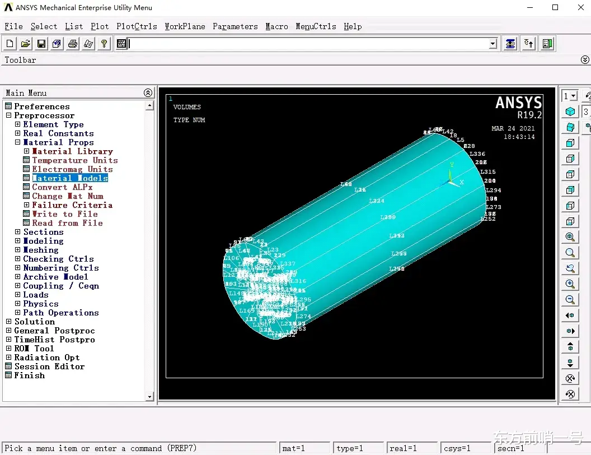The image size is (591, 455).
Task: Click in the command input field
Action: (308, 44)
